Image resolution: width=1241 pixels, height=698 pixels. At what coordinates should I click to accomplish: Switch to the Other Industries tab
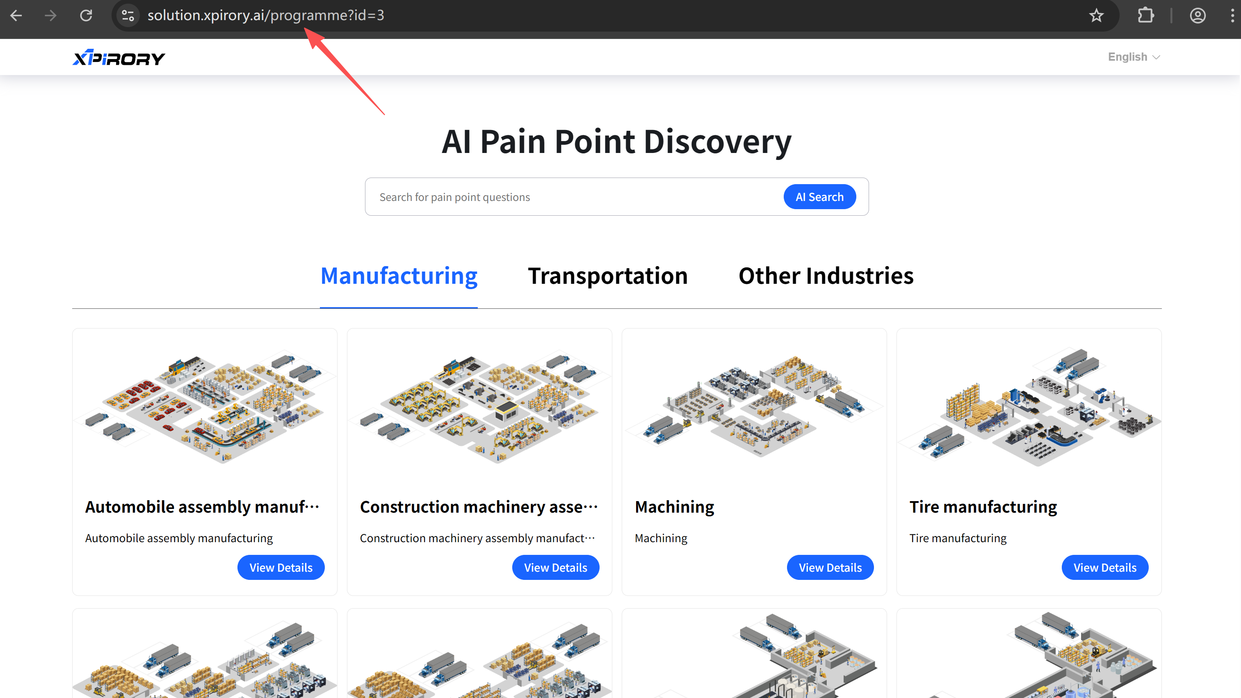point(826,276)
